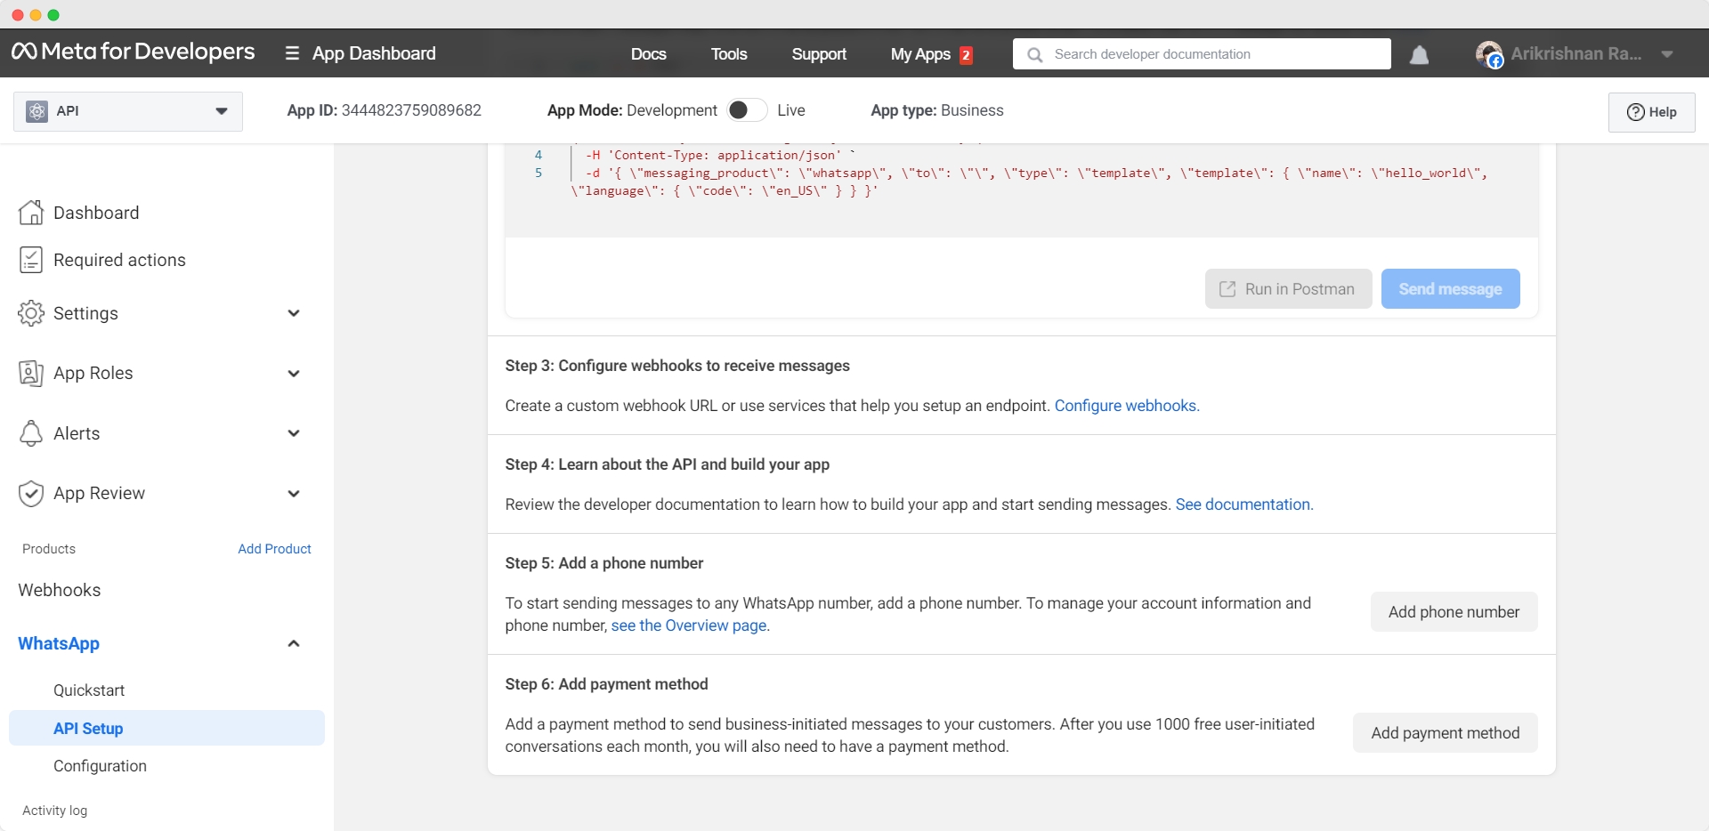The height and width of the screenshot is (831, 1709).
Task: Click the user profile avatar
Action: click(x=1489, y=54)
